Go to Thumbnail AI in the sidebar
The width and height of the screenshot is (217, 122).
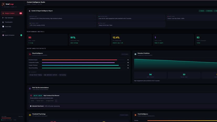12,22
